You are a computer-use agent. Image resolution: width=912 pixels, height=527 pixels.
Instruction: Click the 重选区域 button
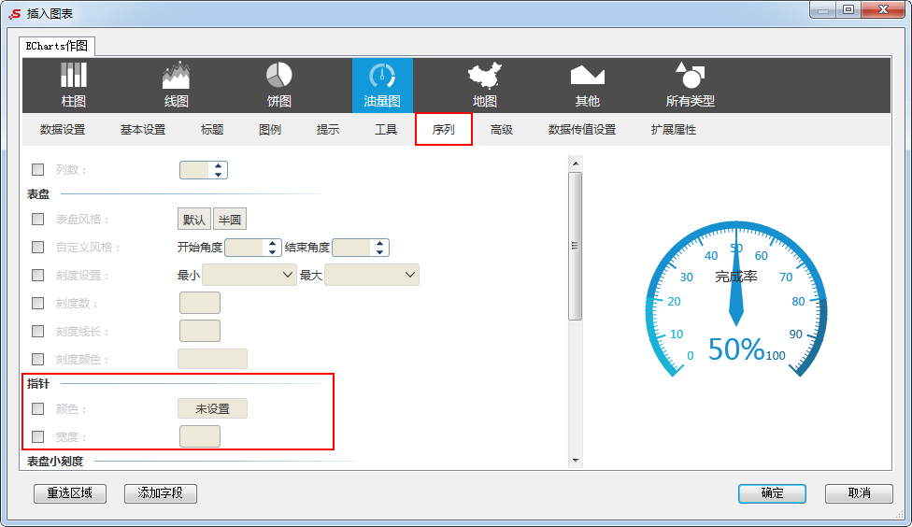pyautogui.click(x=70, y=493)
